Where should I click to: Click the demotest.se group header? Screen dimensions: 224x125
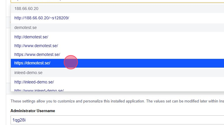pyautogui.click(x=26, y=28)
